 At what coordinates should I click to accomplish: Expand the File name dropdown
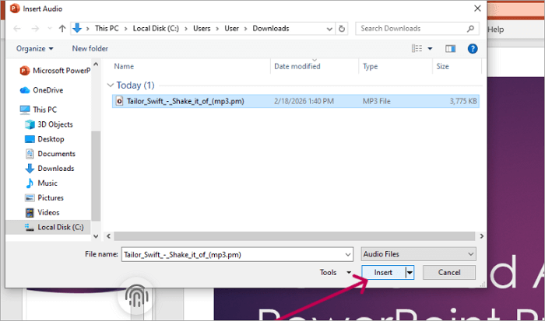[348, 255]
